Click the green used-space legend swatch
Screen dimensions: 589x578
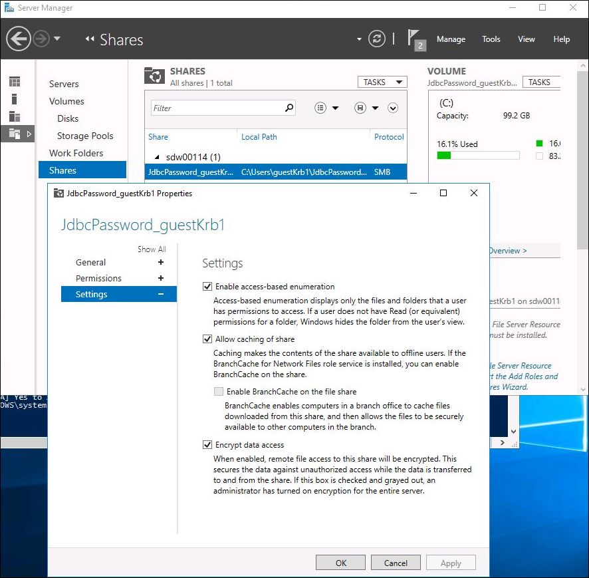539,143
